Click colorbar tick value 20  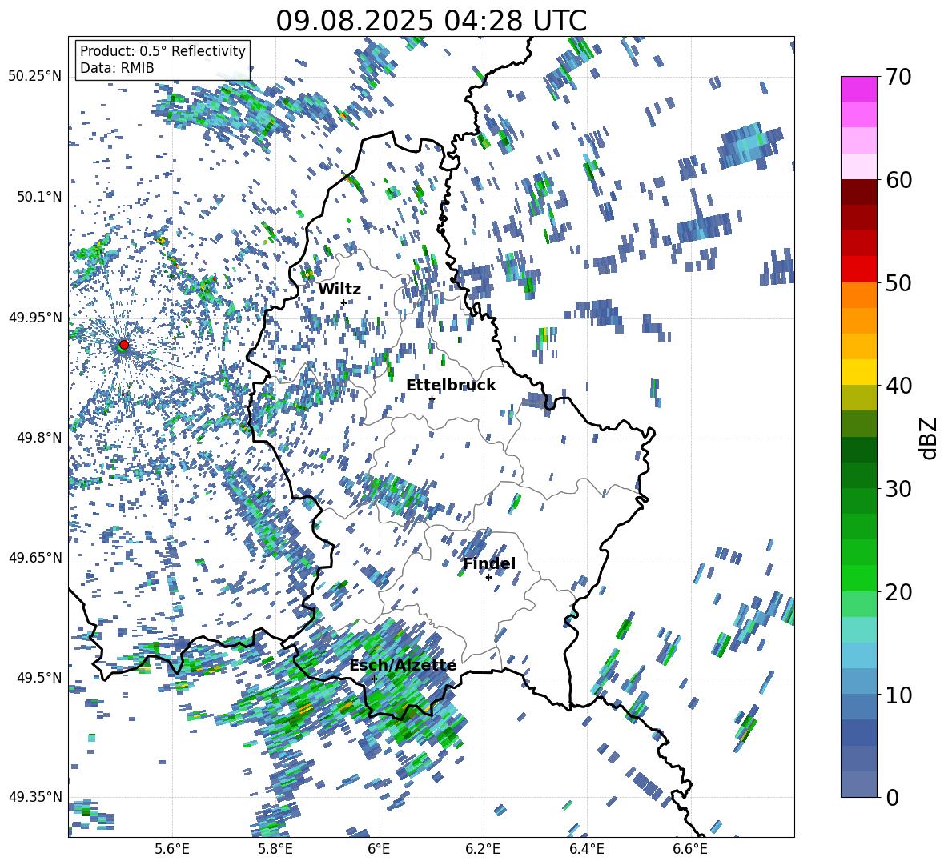[x=898, y=591]
